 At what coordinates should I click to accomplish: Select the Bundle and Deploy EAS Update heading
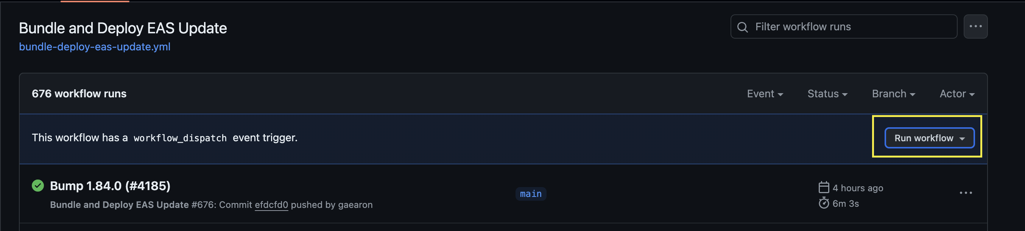click(123, 28)
